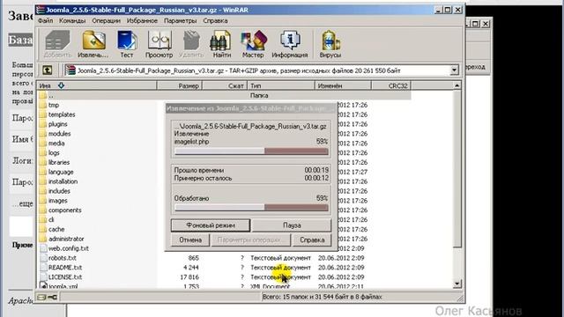Open the Операции menu
This screenshot has width=564, height=317.
[x=106, y=21]
